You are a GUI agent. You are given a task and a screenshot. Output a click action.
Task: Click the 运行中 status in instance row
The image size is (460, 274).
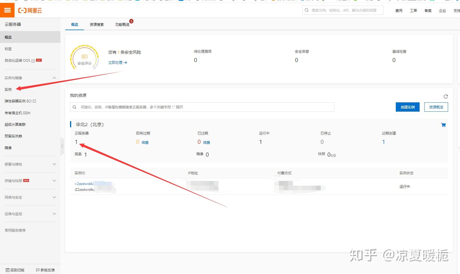point(404,186)
